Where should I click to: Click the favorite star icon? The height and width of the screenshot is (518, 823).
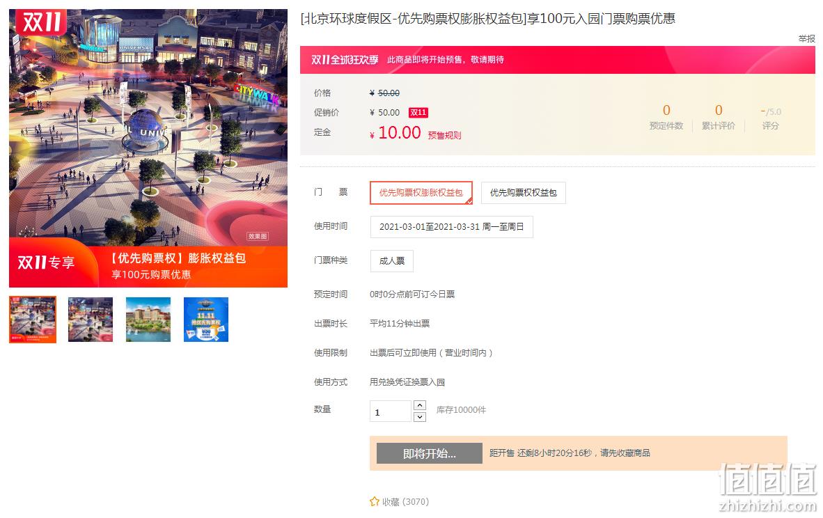(x=374, y=501)
